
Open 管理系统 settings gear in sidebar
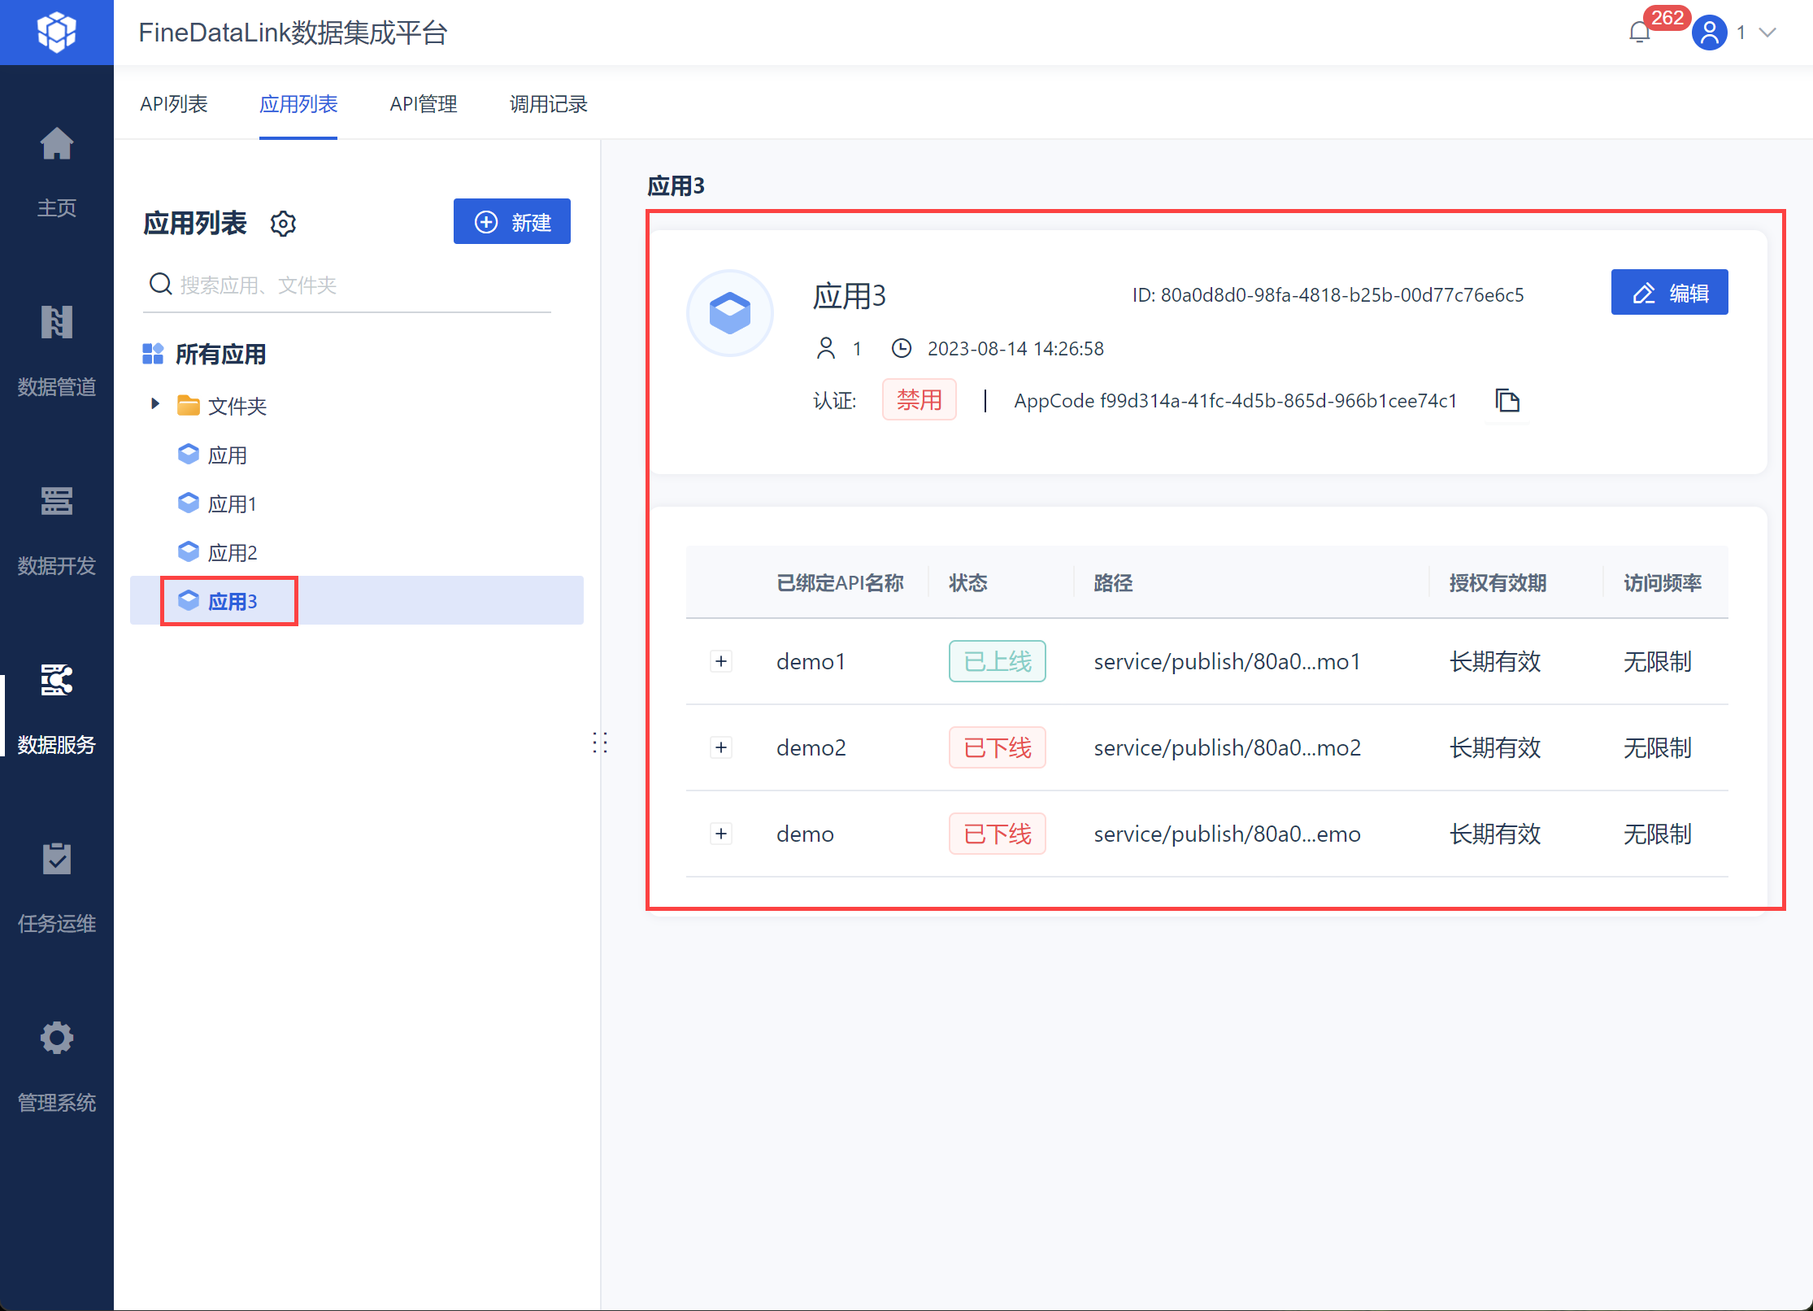56,1039
